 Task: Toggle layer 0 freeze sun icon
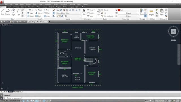(60, 16)
